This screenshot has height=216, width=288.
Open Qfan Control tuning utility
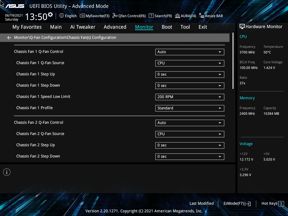129,16
